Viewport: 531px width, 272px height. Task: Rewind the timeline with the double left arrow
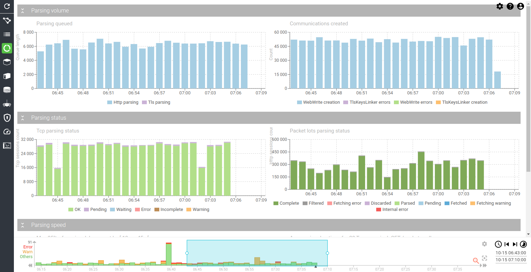(31, 265)
